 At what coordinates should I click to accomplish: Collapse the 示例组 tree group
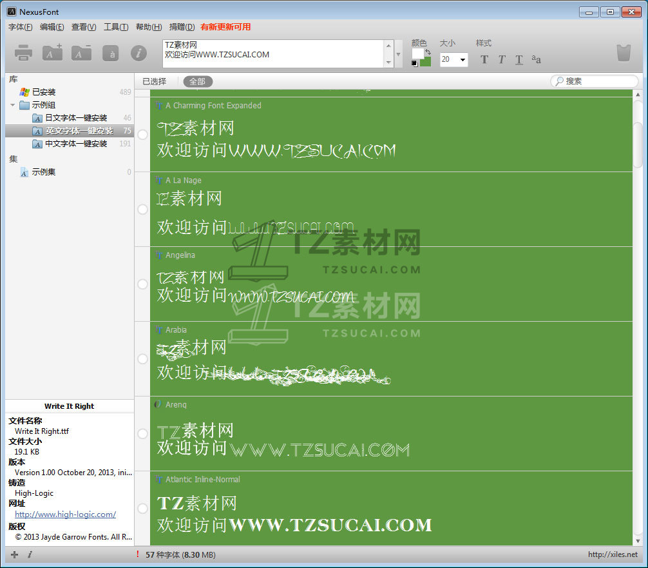[x=12, y=105]
